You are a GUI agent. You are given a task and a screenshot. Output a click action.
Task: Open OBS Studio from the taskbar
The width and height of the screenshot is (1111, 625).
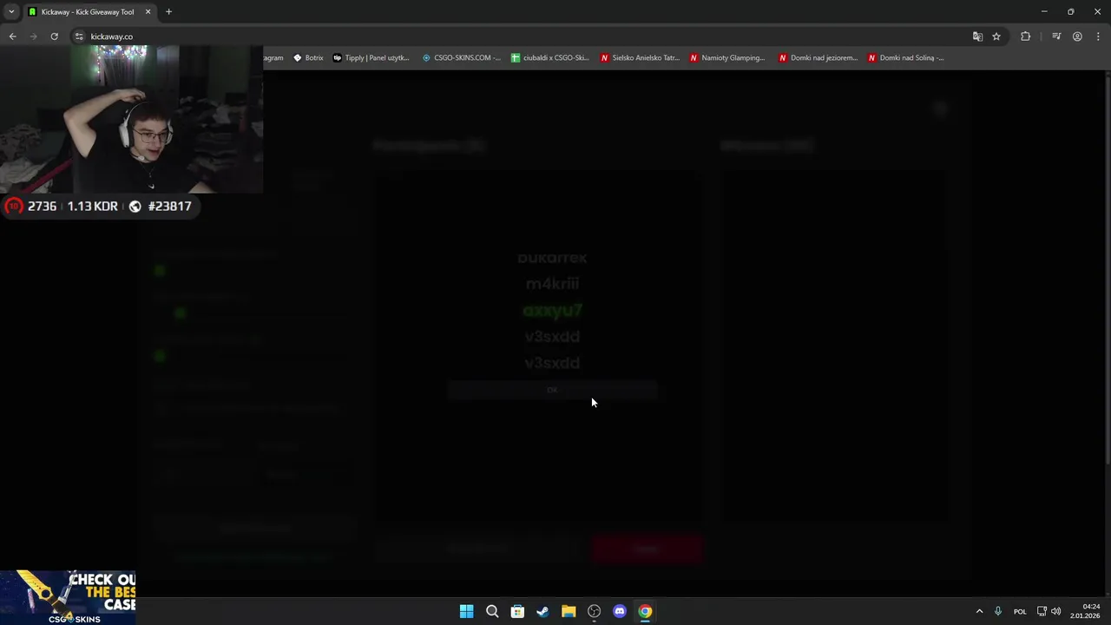[x=594, y=611]
